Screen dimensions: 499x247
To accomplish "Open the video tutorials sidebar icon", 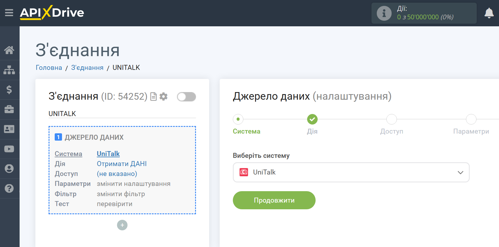I will click(x=9, y=149).
